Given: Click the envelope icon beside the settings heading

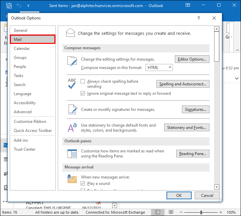Looking at the screenshot, I should (70, 33).
